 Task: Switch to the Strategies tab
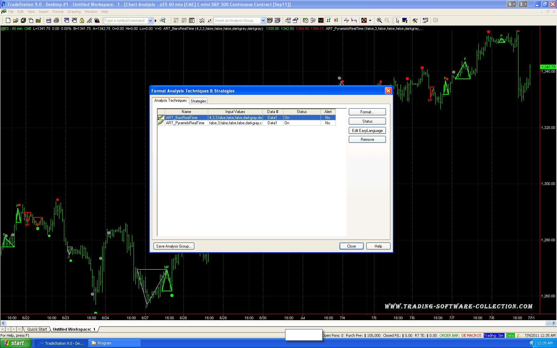pyautogui.click(x=198, y=101)
